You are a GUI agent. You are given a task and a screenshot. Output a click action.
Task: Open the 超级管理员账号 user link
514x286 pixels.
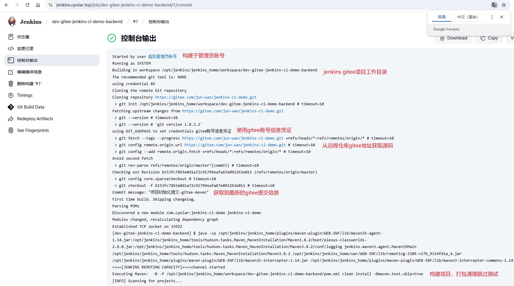162,56
